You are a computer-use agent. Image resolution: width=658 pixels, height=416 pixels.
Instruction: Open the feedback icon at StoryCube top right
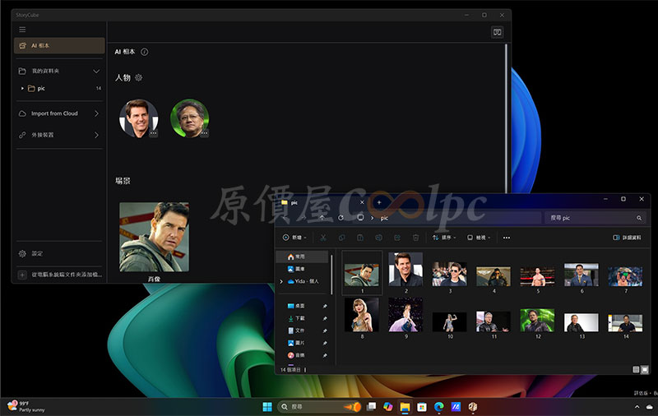point(498,32)
